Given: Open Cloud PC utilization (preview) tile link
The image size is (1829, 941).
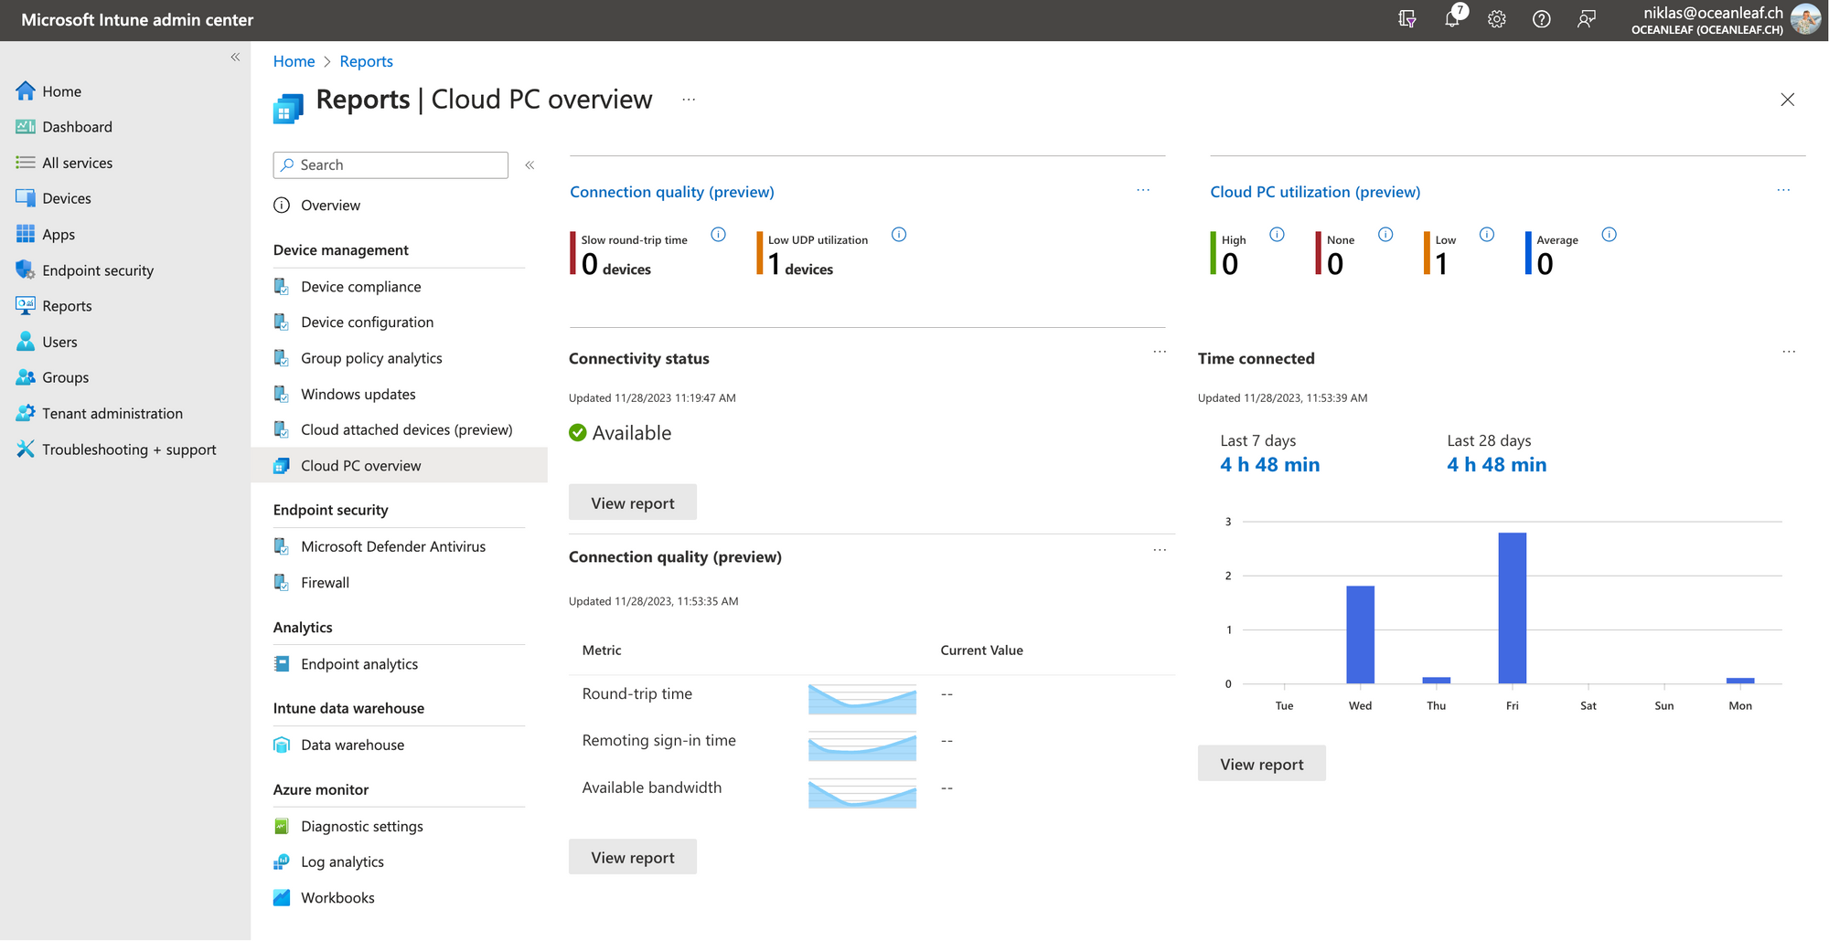Looking at the screenshot, I should coord(1315,192).
